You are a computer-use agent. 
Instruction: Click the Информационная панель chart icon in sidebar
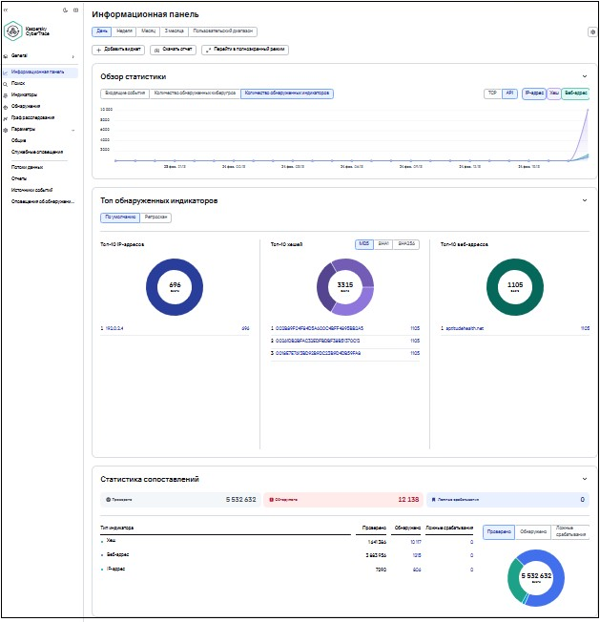point(6,73)
